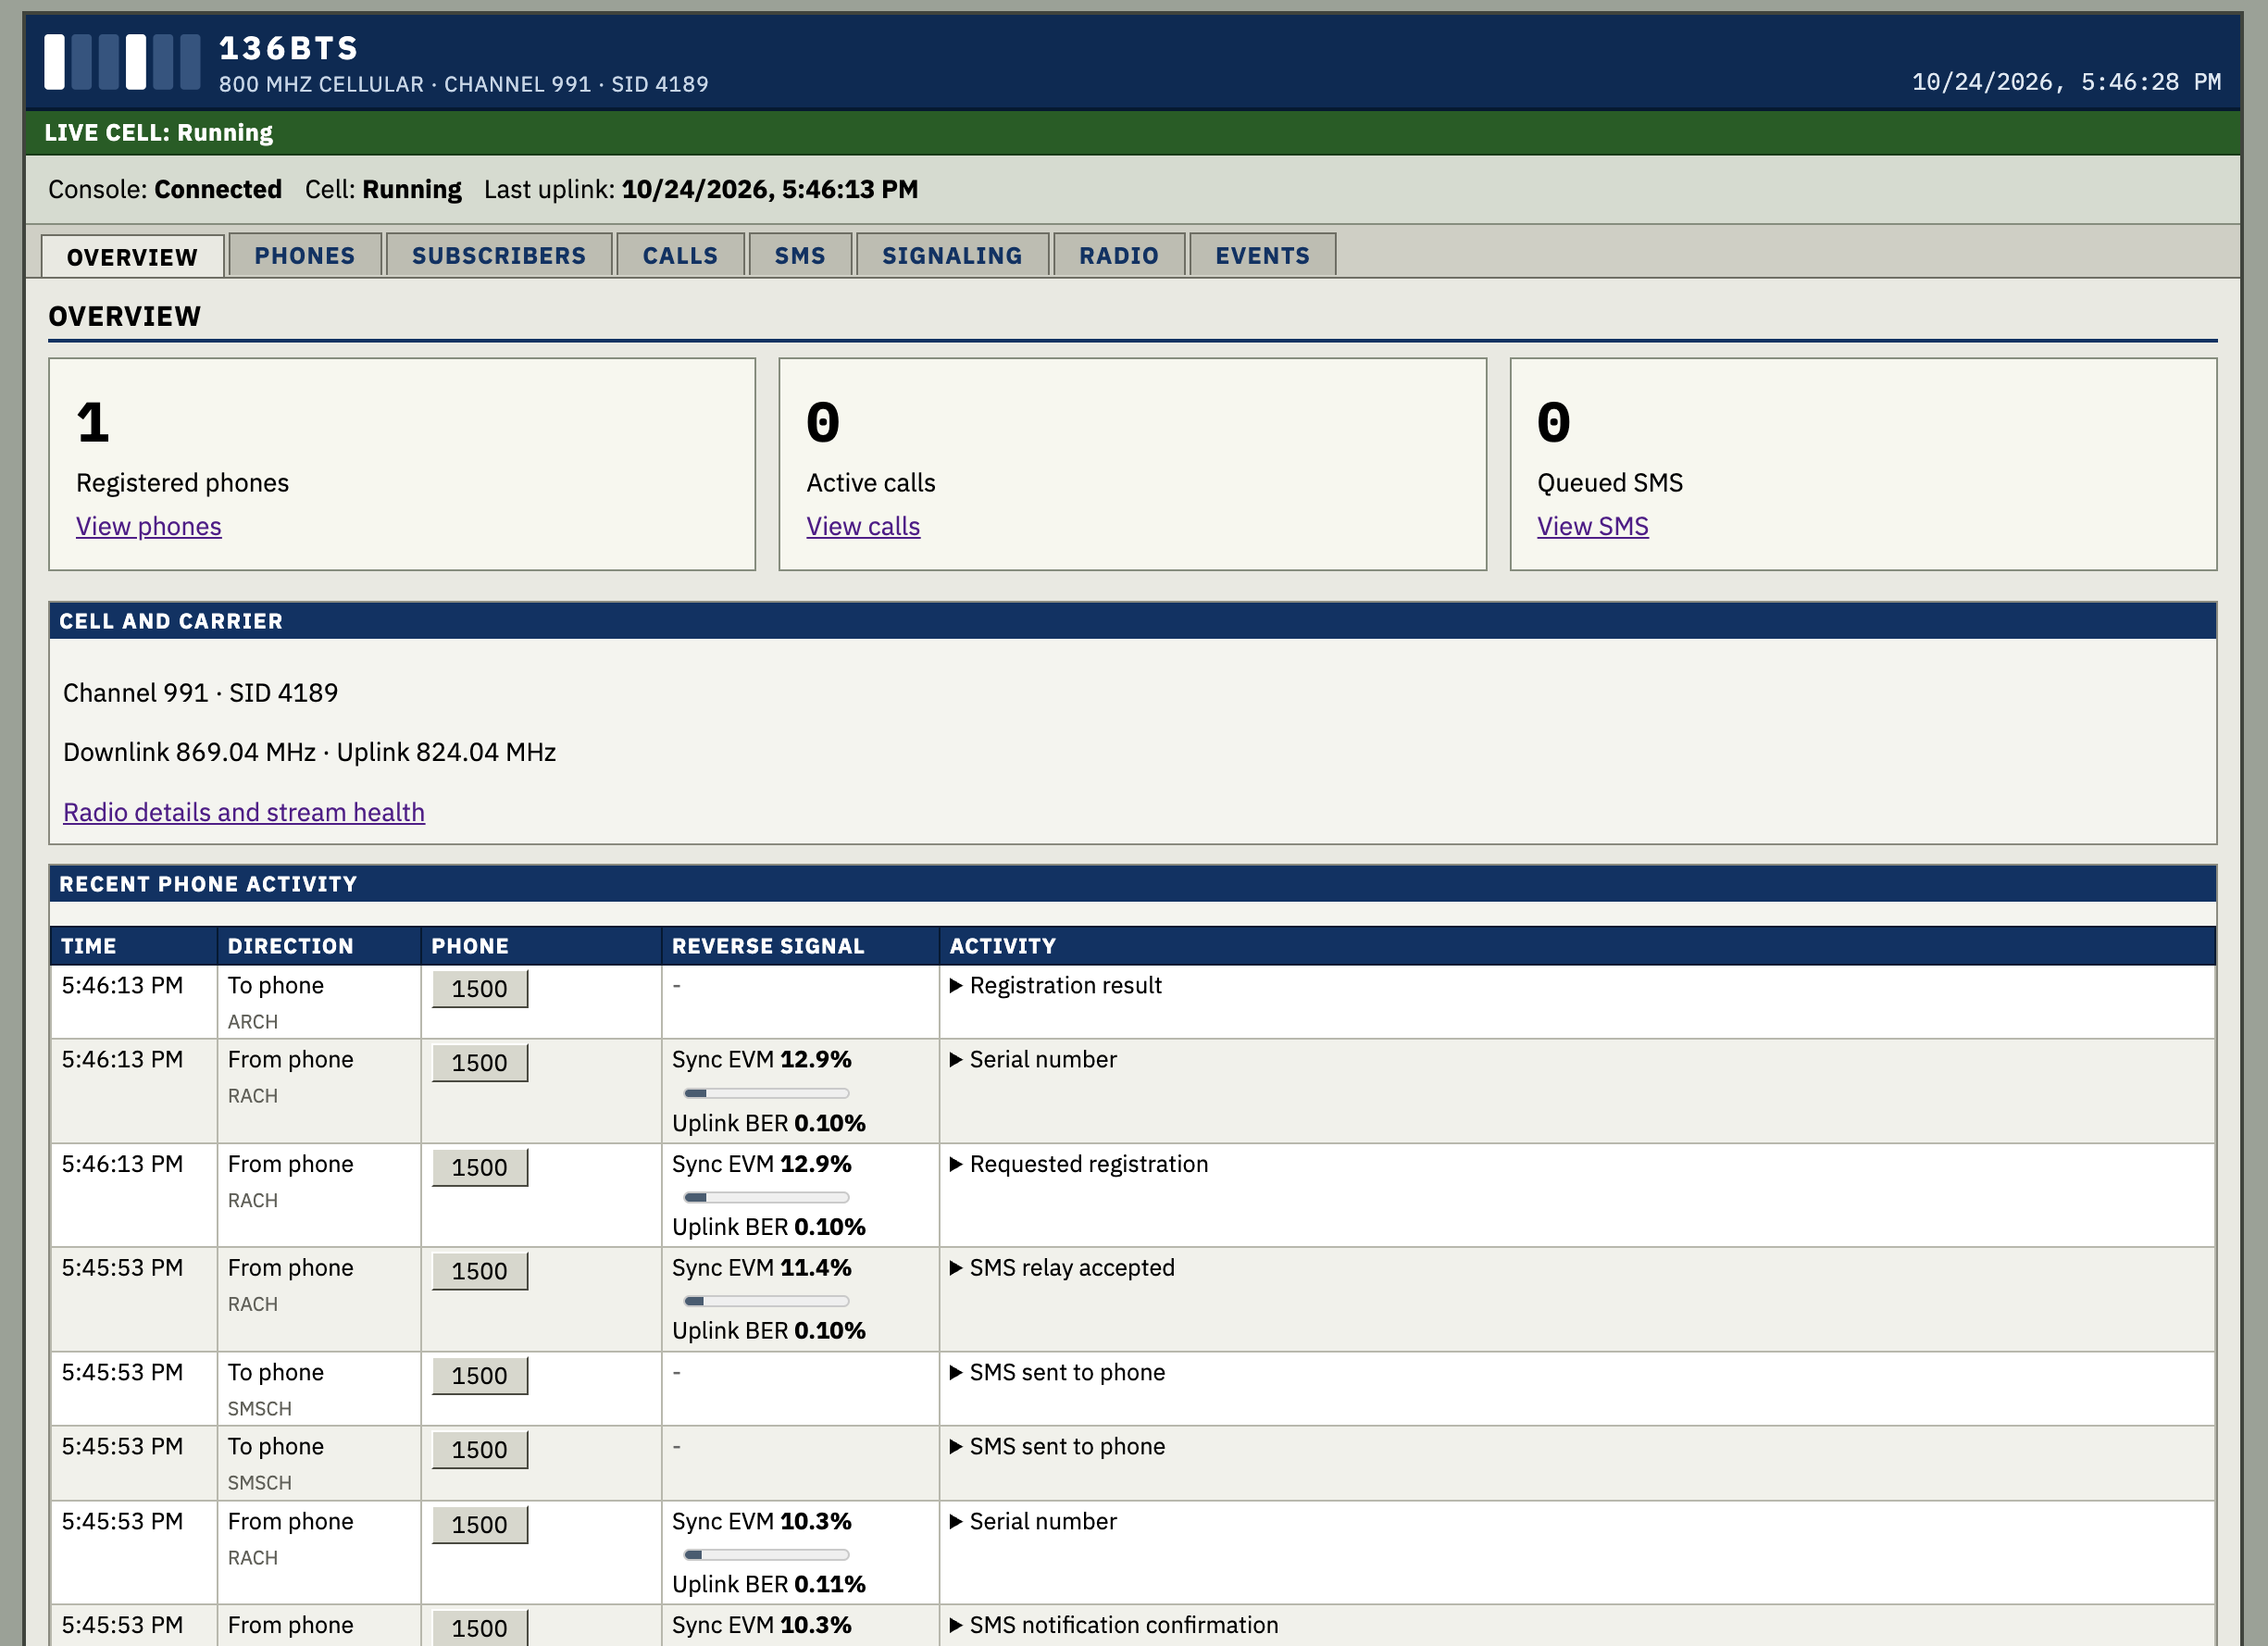Click phone 1500 button in Requested registration row
Screen dimensions: 2268x1646
pyautogui.click(x=480, y=1167)
